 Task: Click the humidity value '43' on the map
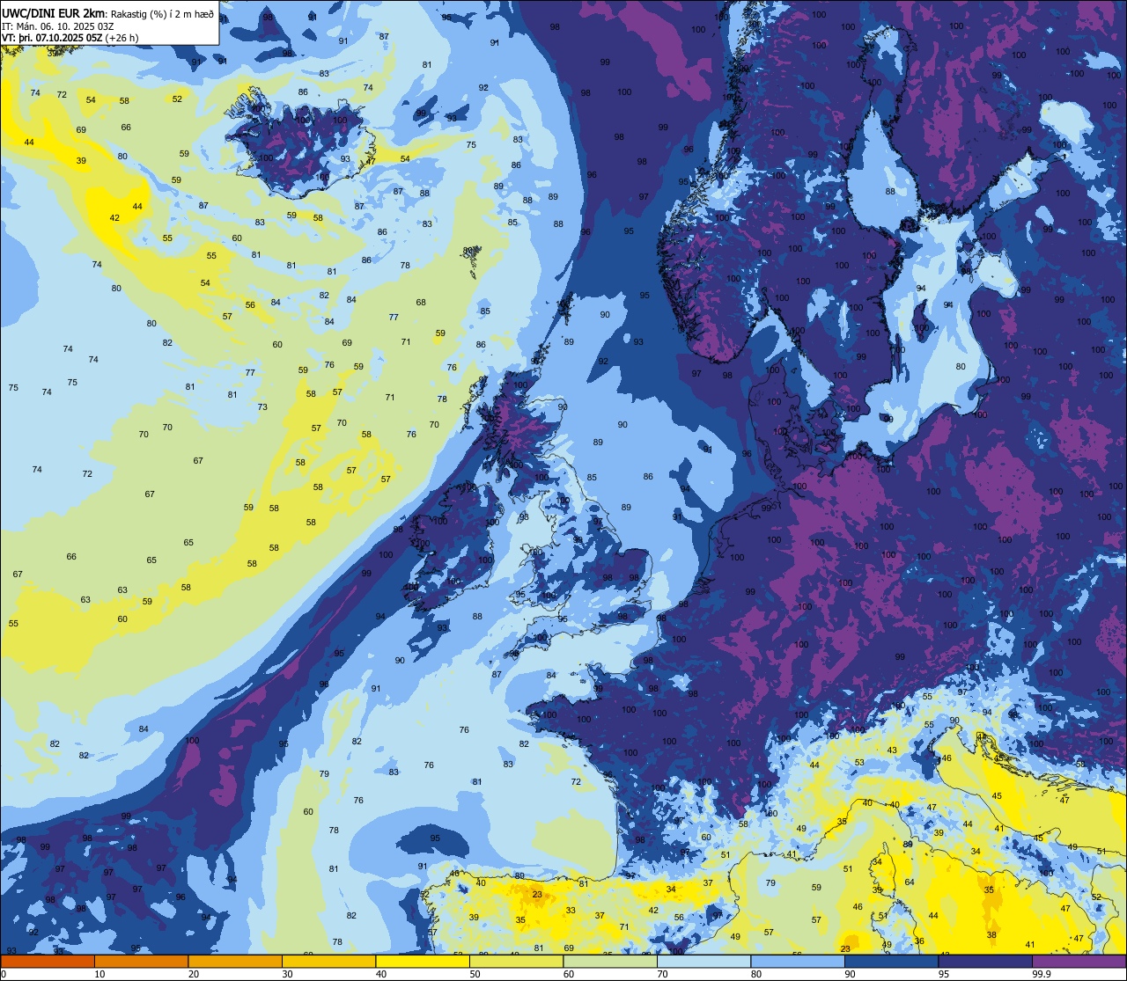[x=892, y=750]
